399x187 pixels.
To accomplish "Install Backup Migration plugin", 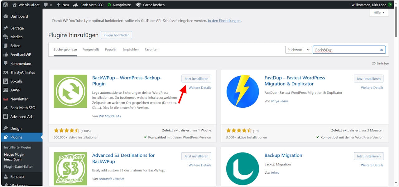I will pos(368,156).
